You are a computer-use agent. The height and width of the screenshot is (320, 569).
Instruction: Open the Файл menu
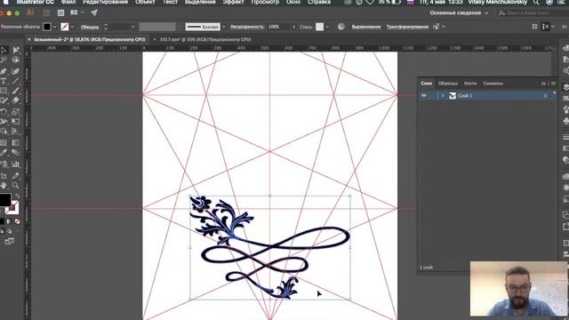[x=68, y=2]
